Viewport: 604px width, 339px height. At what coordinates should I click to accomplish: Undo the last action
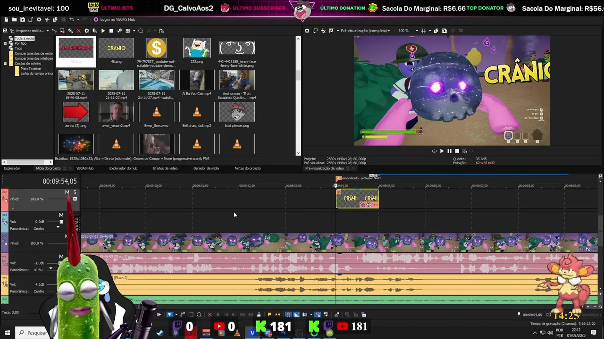click(x=72, y=19)
